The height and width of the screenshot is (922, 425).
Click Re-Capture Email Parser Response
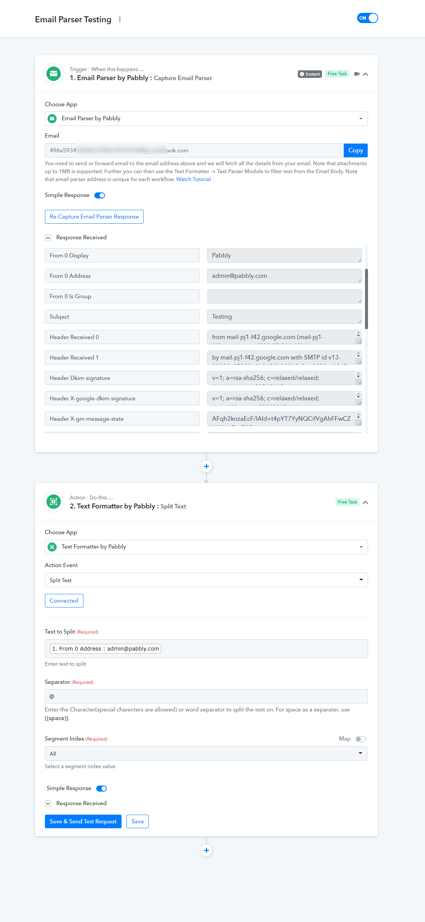pos(94,217)
